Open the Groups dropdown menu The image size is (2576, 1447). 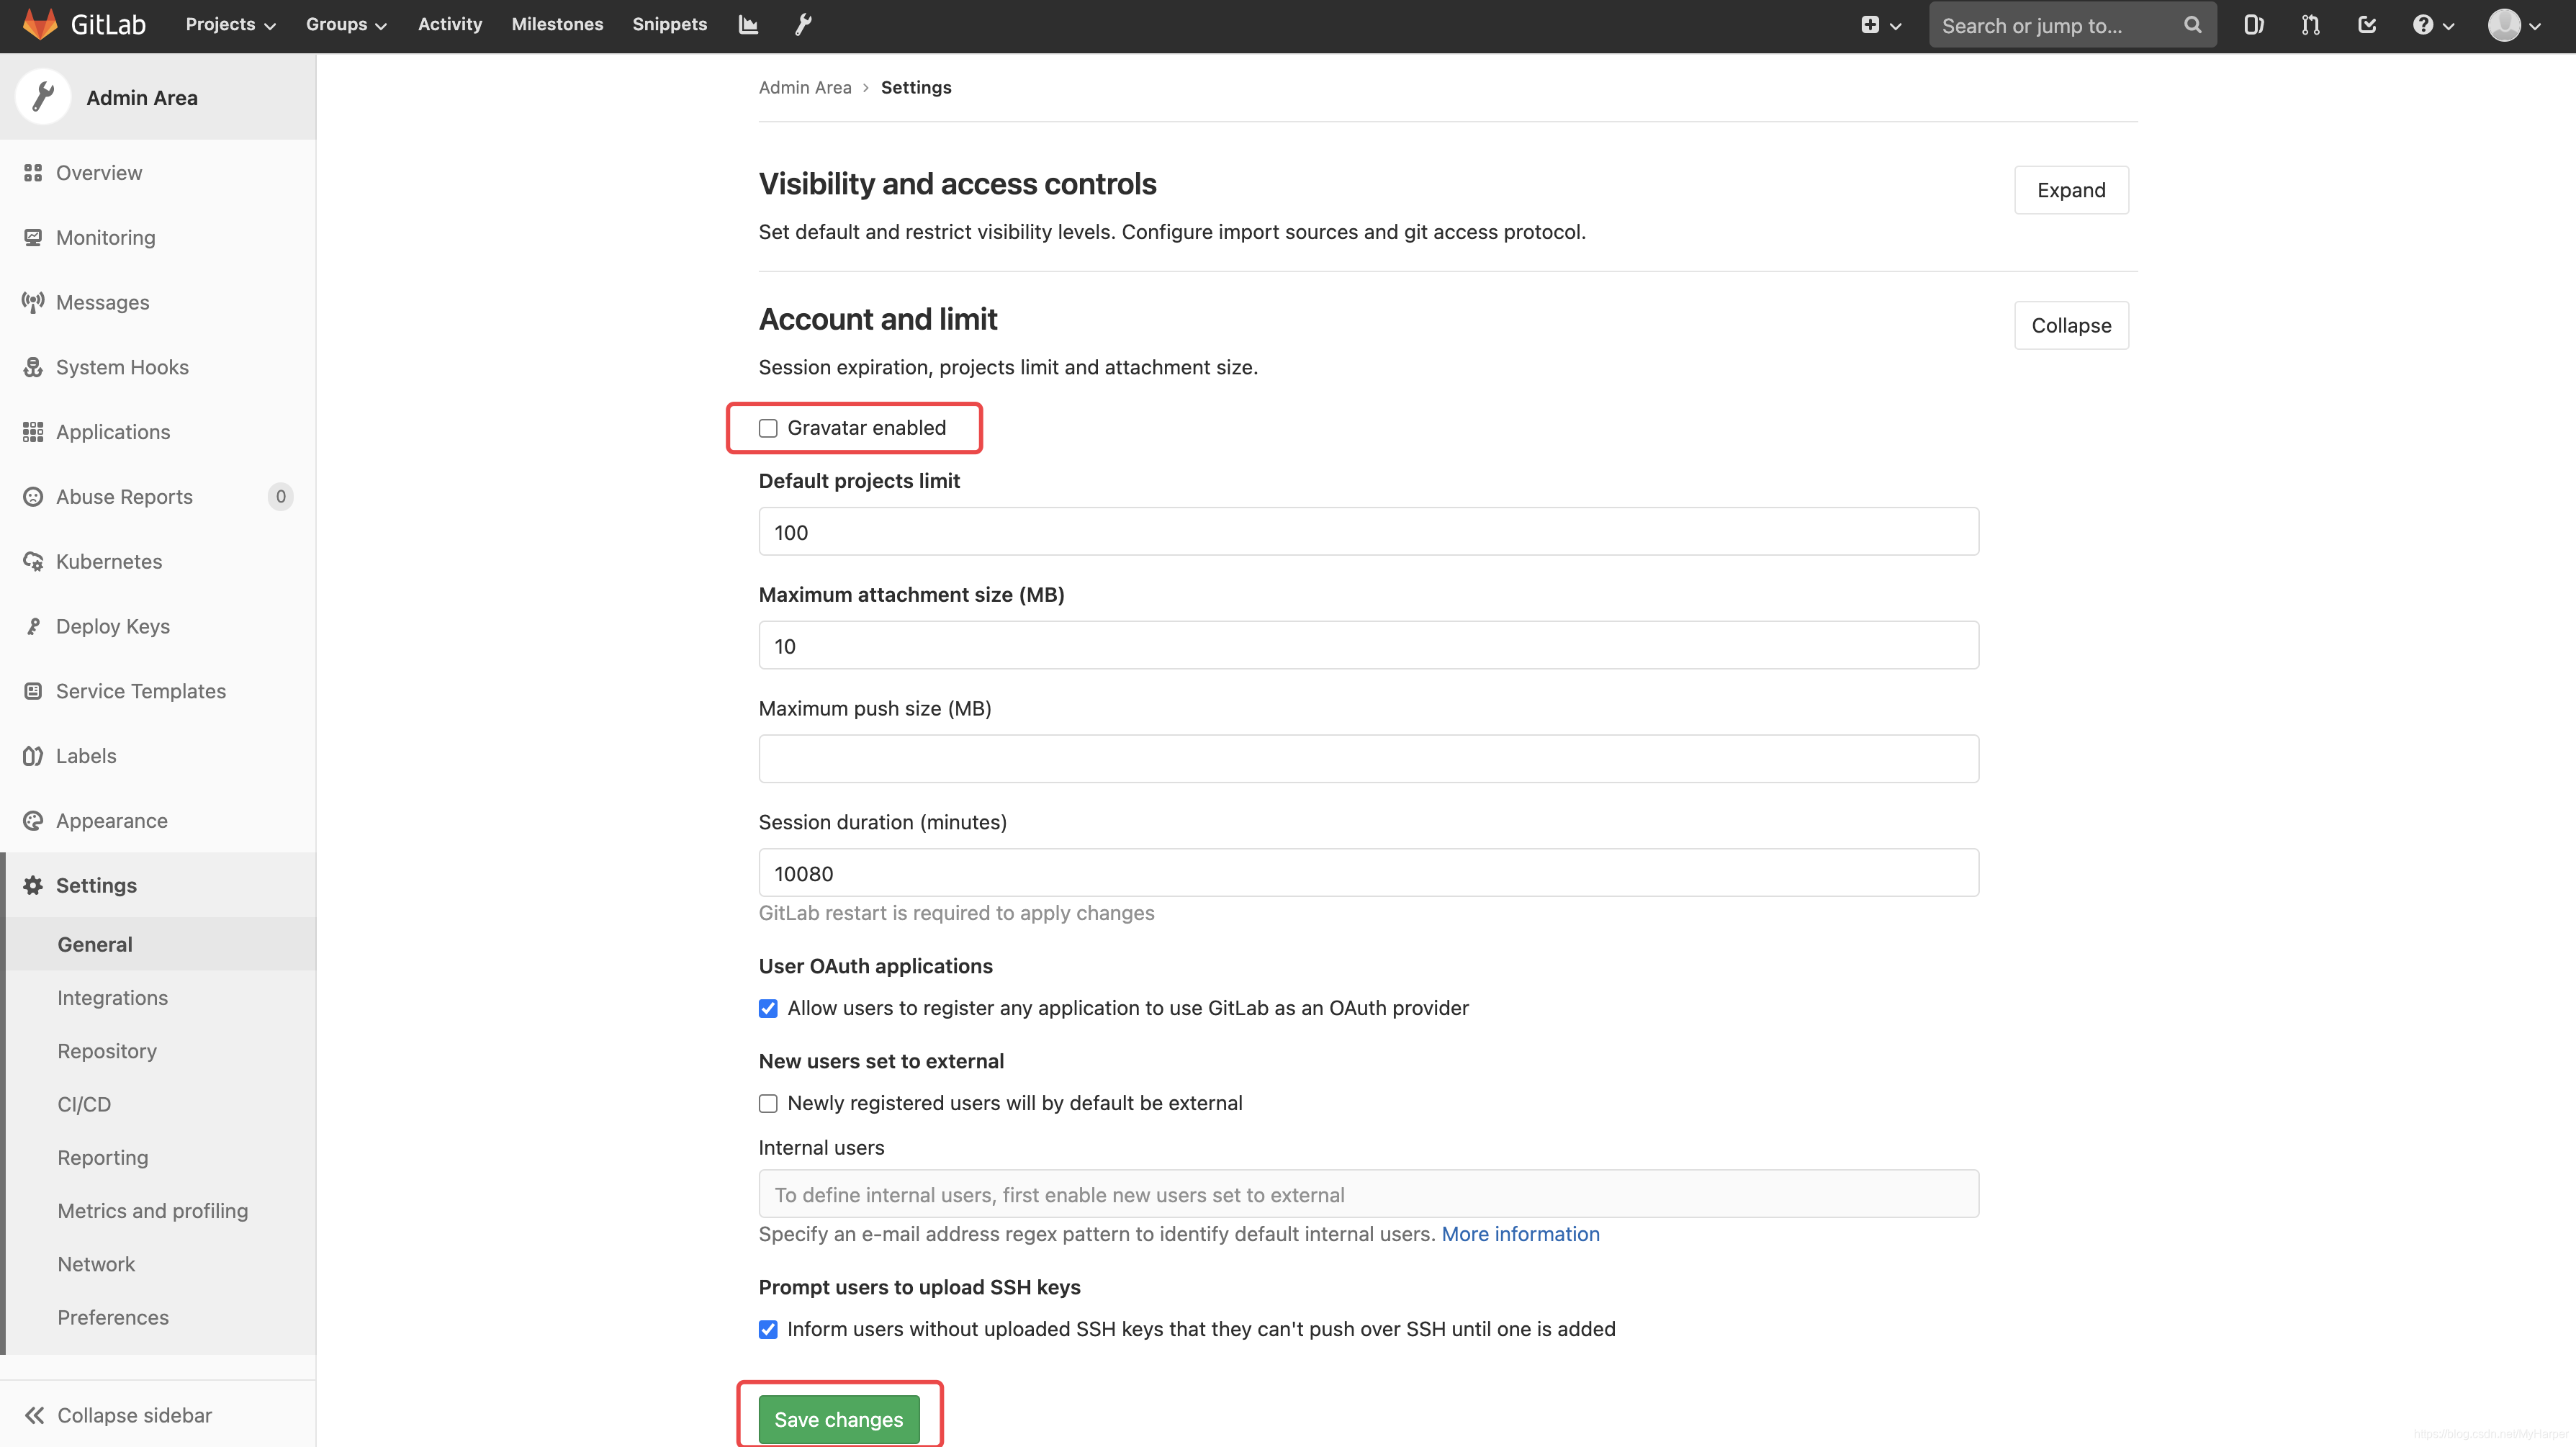pyautogui.click(x=346, y=24)
